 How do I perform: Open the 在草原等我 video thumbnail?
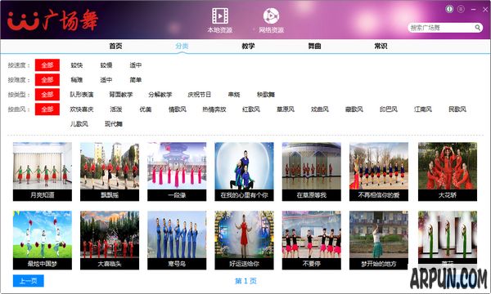(312, 171)
